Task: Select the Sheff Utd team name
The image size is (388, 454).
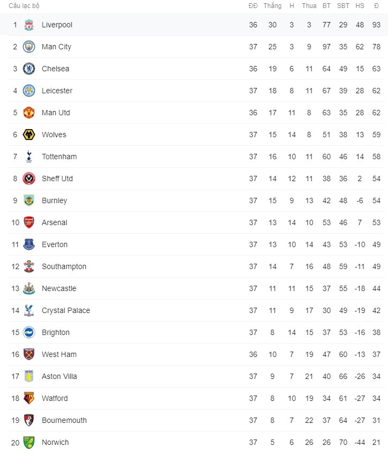Action: (57, 178)
